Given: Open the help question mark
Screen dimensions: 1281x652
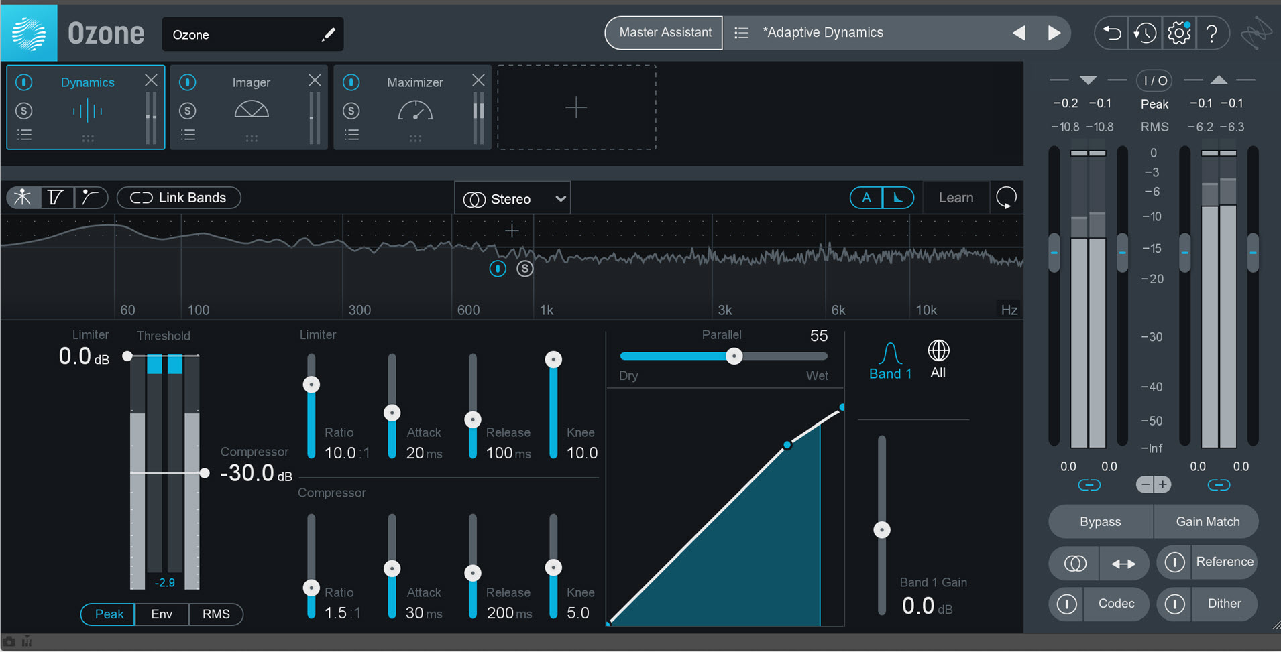Looking at the screenshot, I should [1212, 33].
